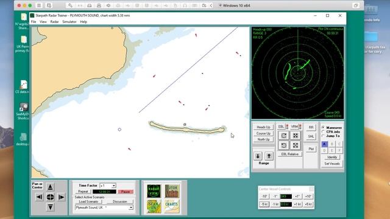The image size is (390, 219).
Task: Turn vessel course minus 10 degrees
Action: (x=264, y=196)
